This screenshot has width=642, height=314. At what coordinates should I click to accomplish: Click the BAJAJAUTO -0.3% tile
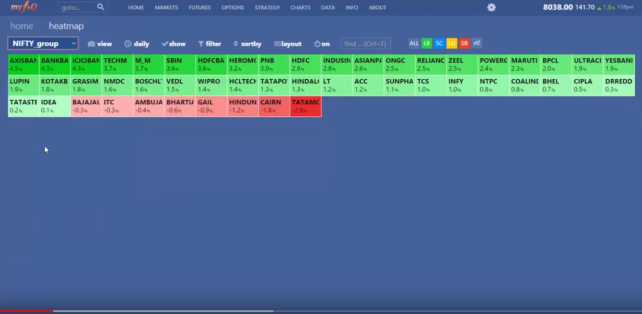86,106
